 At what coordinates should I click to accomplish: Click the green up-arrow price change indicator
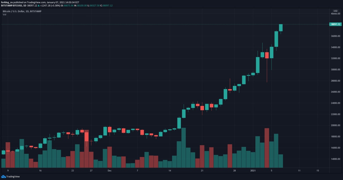tap(39, 6)
